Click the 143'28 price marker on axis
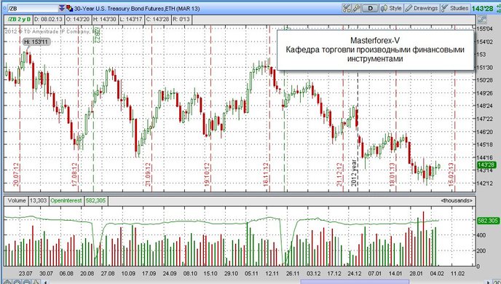The width and height of the screenshot is (501, 284). (x=486, y=165)
